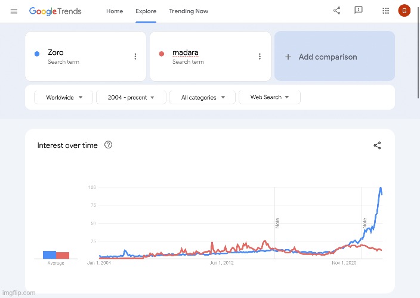Click the 50 y-axis label

tap(93, 223)
